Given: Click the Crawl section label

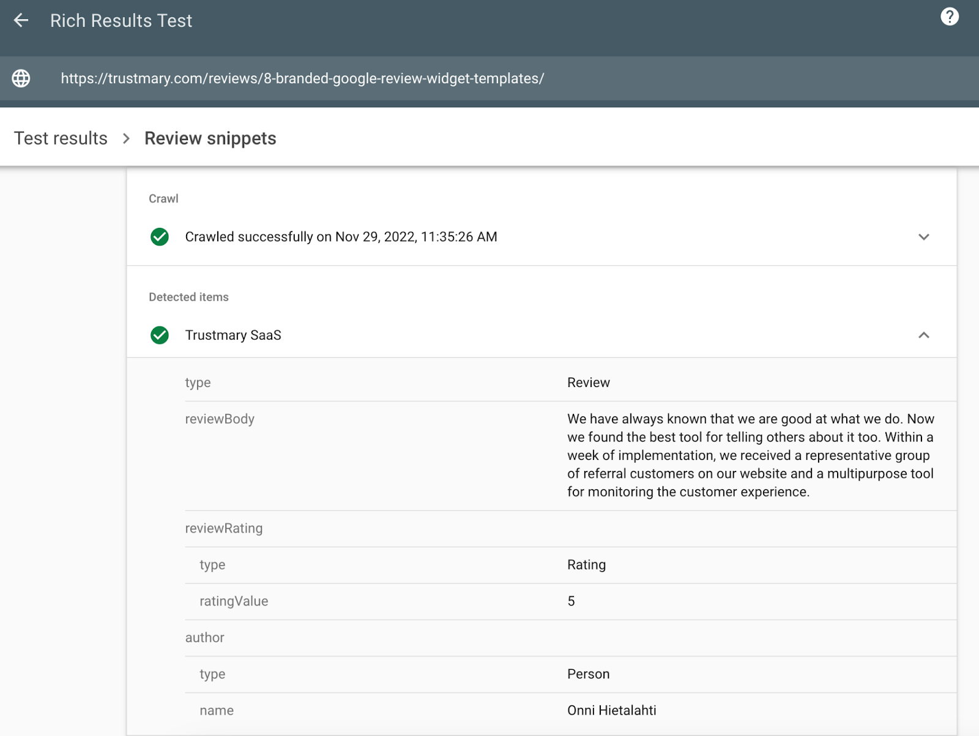Looking at the screenshot, I should coord(163,198).
